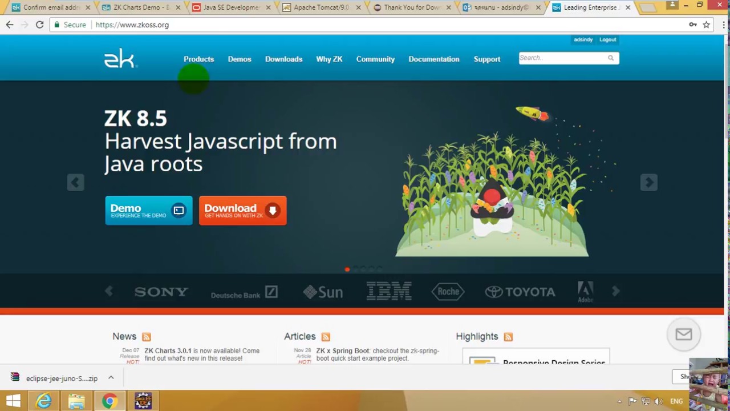This screenshot has height=411, width=730.
Task: Click the TOYOTA customer logo
Action: tap(520, 292)
